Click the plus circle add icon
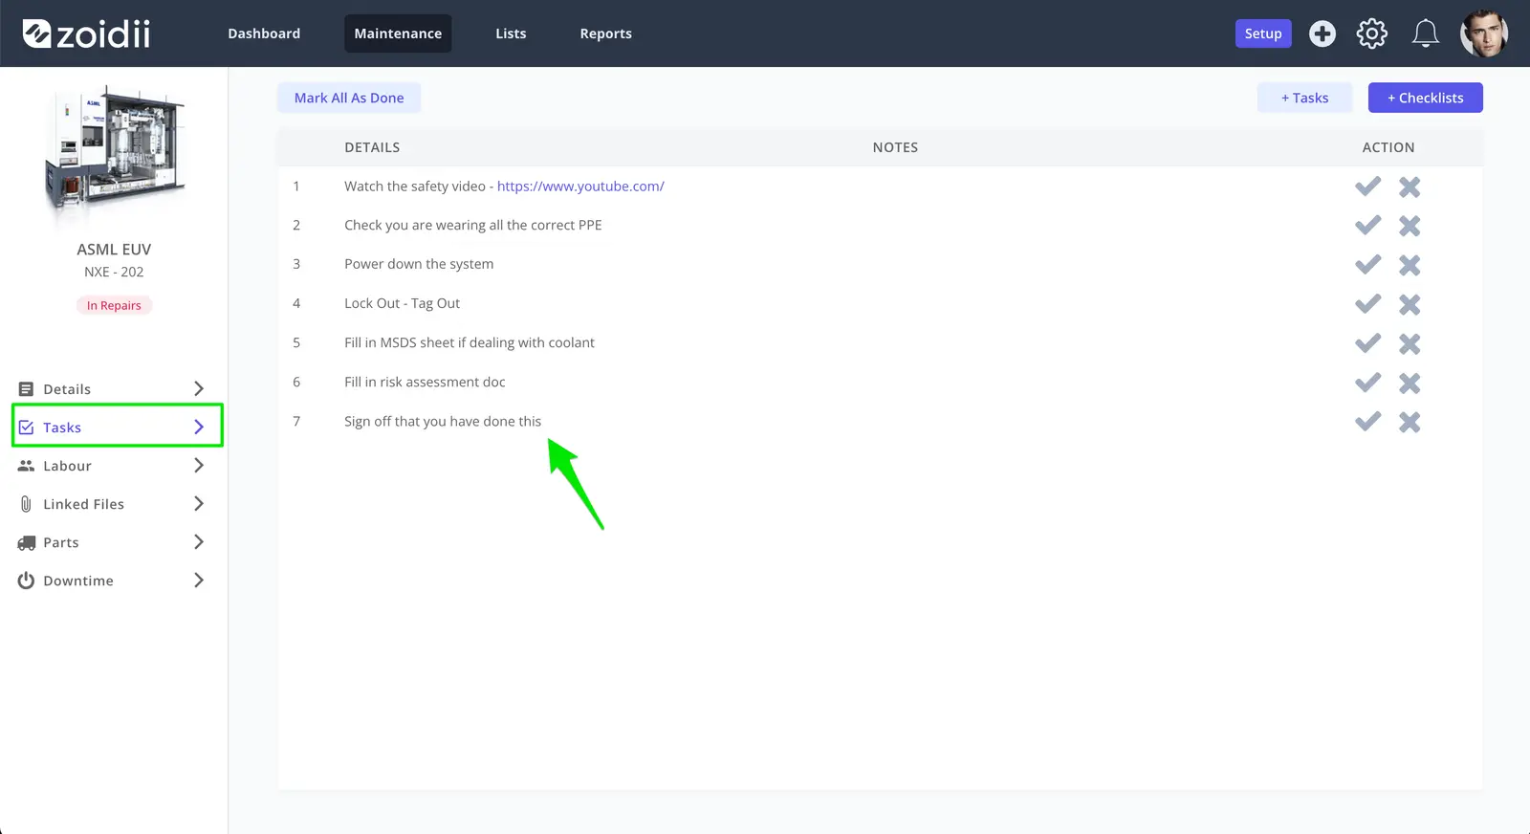 [1322, 33]
